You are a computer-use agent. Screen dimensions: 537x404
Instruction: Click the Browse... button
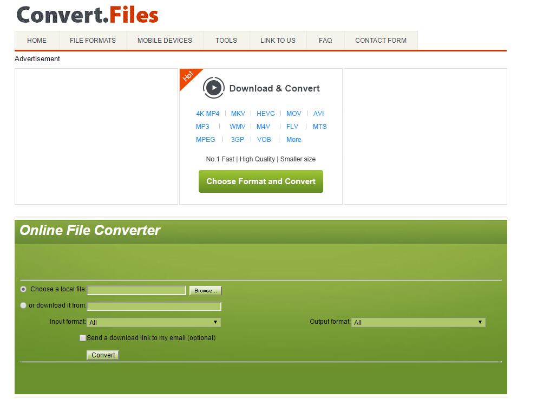click(x=206, y=291)
